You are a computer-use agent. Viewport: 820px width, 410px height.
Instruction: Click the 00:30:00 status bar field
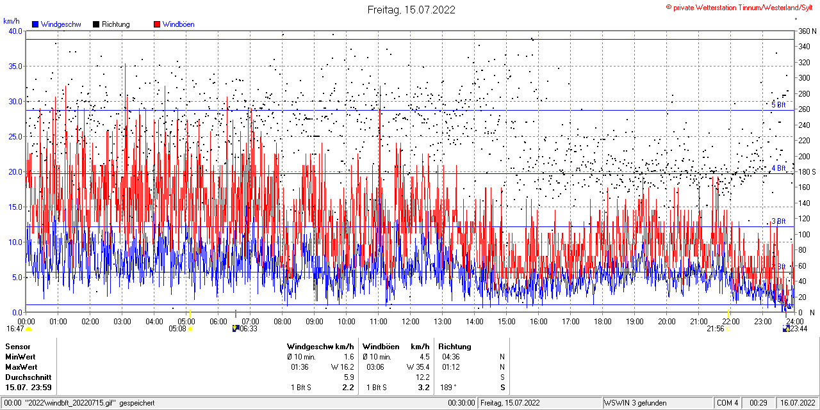coord(461,403)
